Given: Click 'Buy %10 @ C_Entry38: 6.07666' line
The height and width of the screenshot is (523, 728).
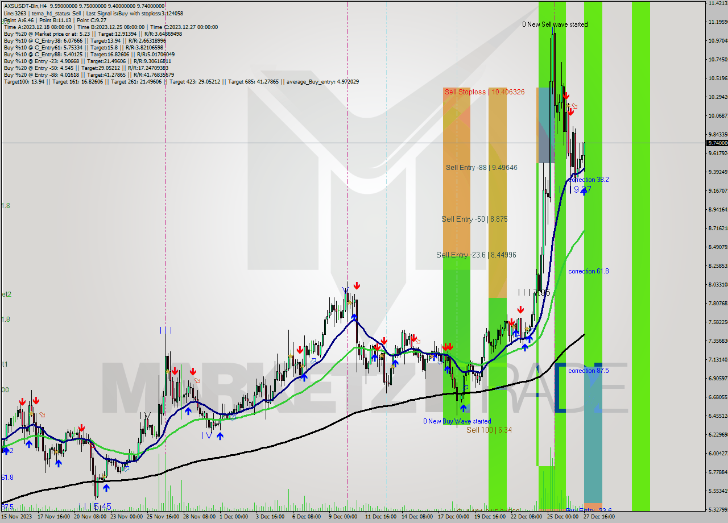Looking at the screenshot, I should pos(85,40).
